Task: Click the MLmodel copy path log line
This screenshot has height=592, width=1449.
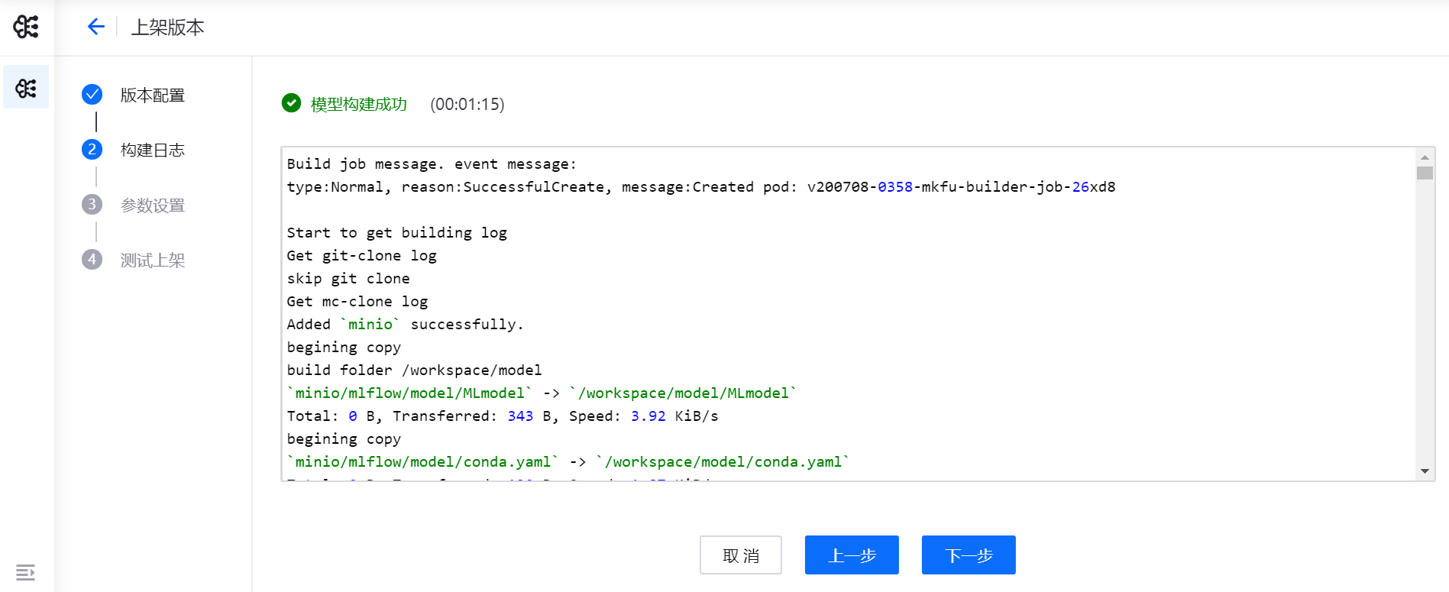Action: click(542, 393)
